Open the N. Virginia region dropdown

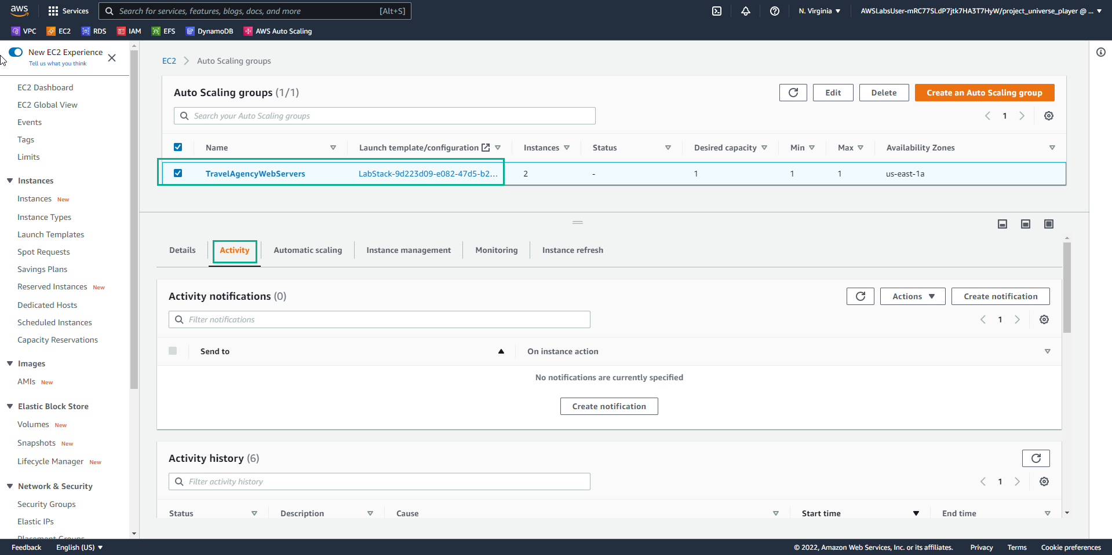(x=819, y=11)
